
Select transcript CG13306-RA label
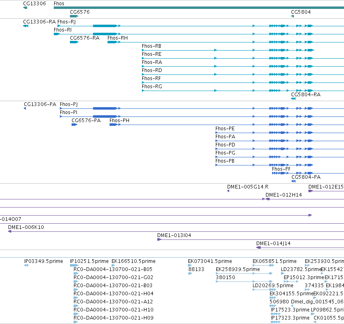(40, 22)
